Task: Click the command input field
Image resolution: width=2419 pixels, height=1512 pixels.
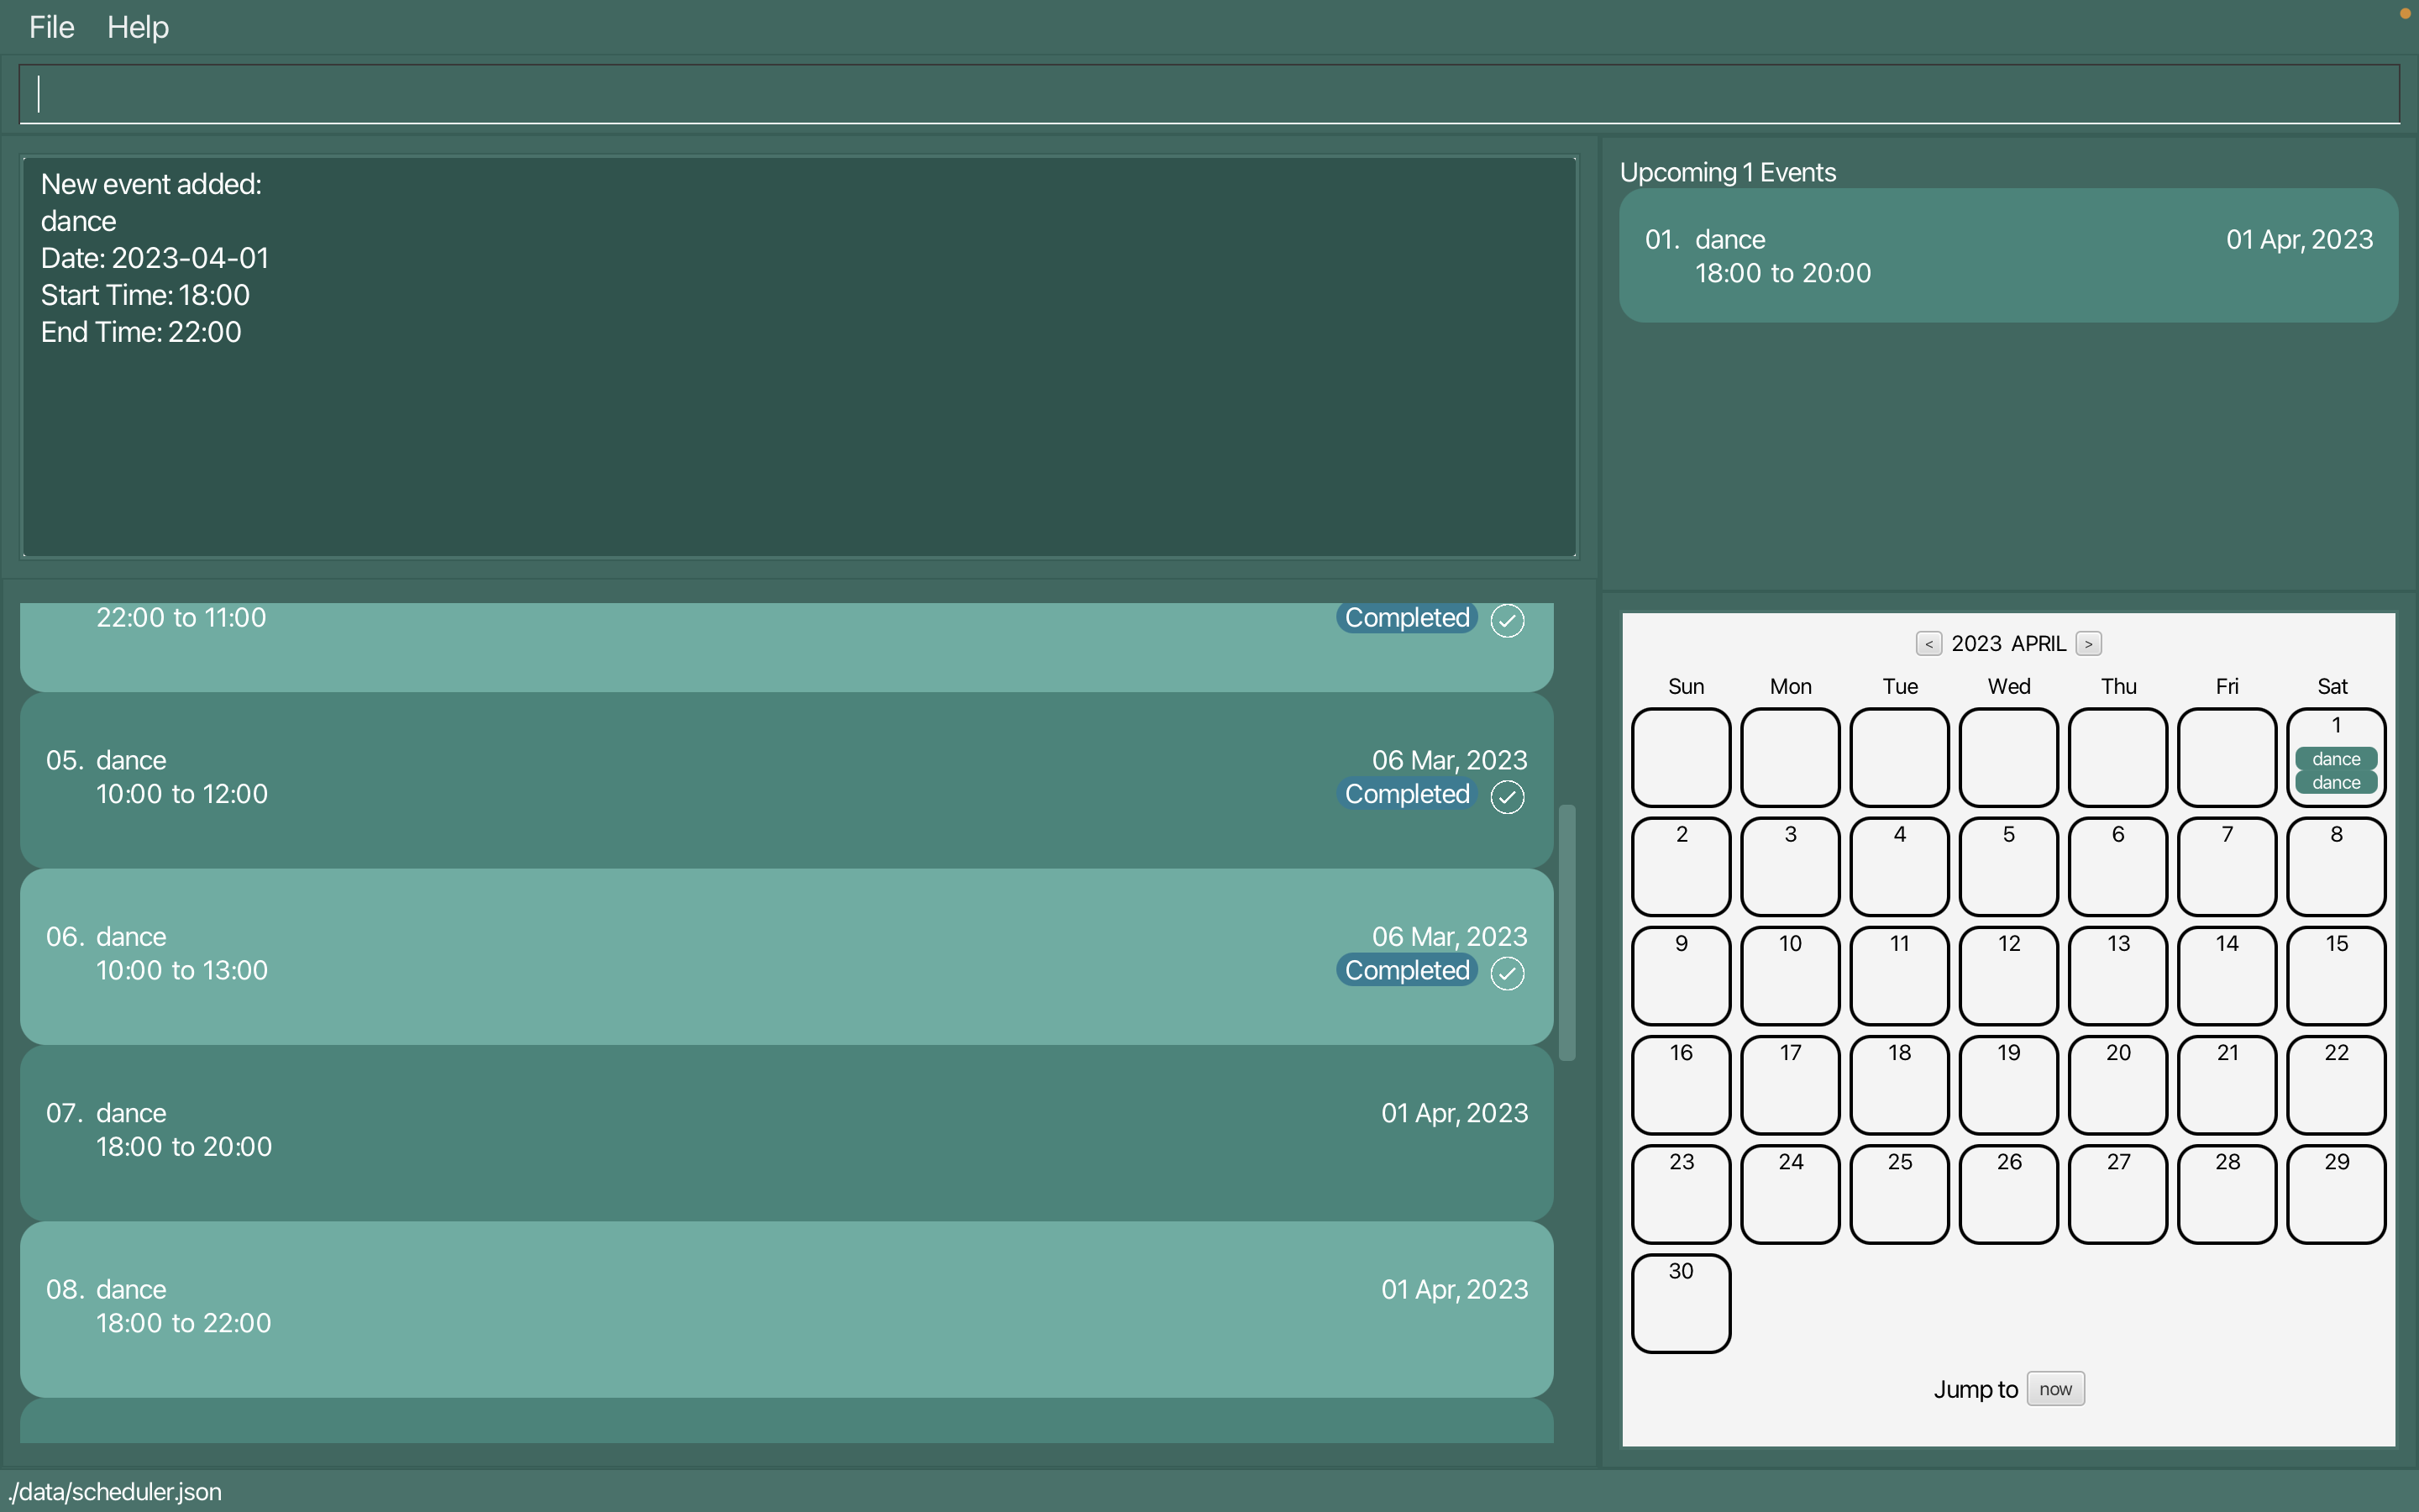Action: (1208, 94)
